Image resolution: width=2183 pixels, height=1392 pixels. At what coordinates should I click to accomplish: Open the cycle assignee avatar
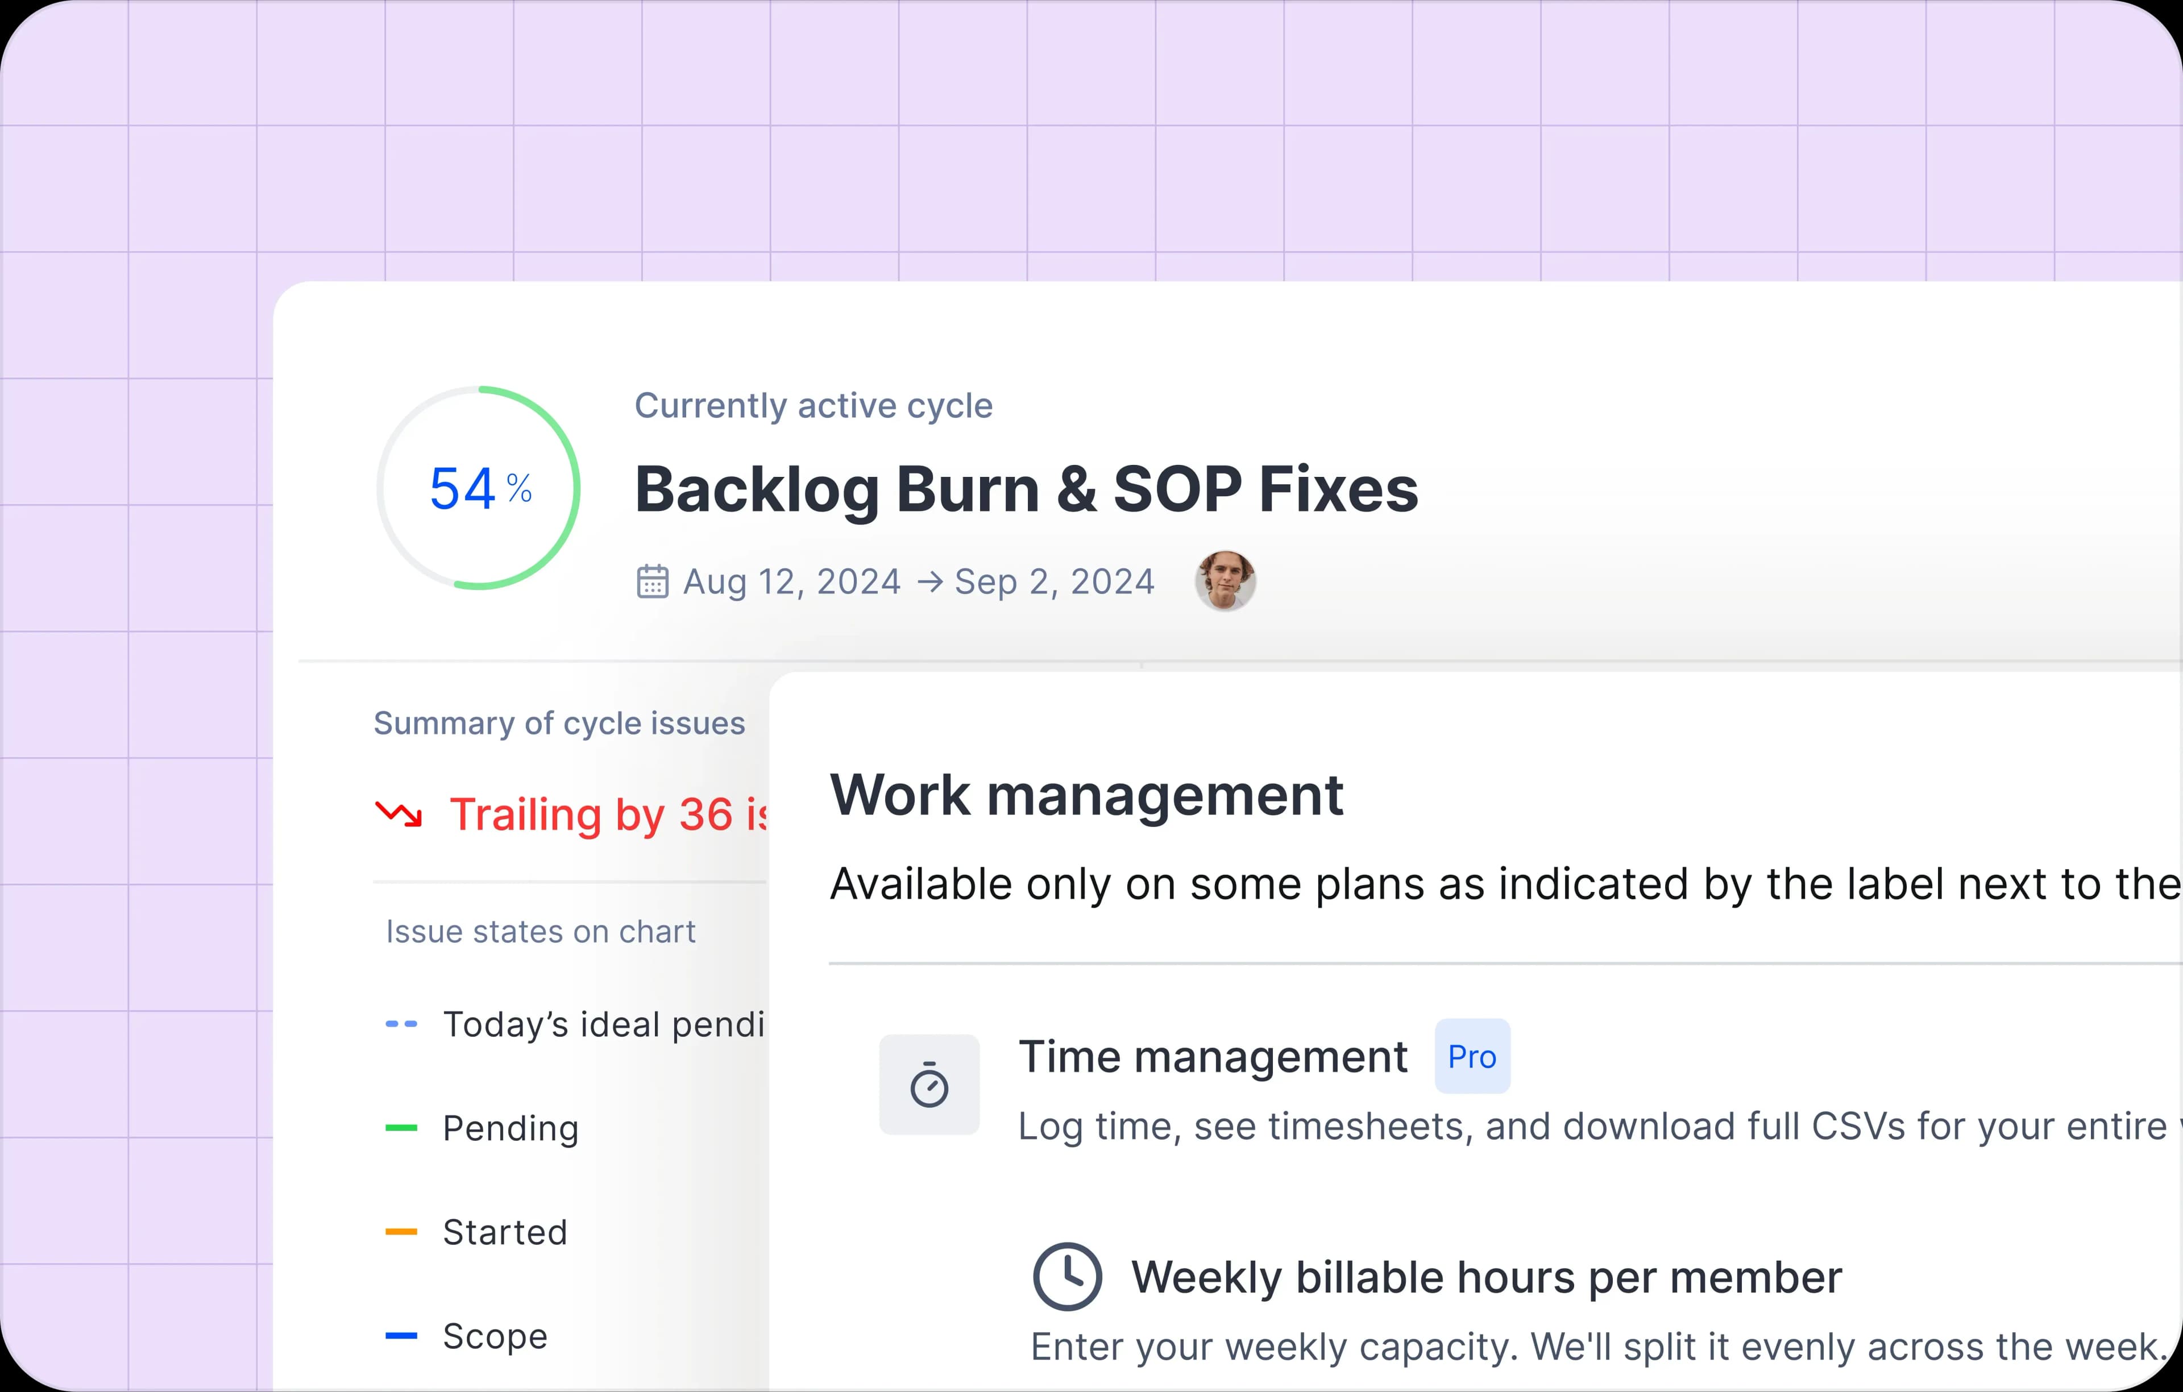click(1224, 581)
